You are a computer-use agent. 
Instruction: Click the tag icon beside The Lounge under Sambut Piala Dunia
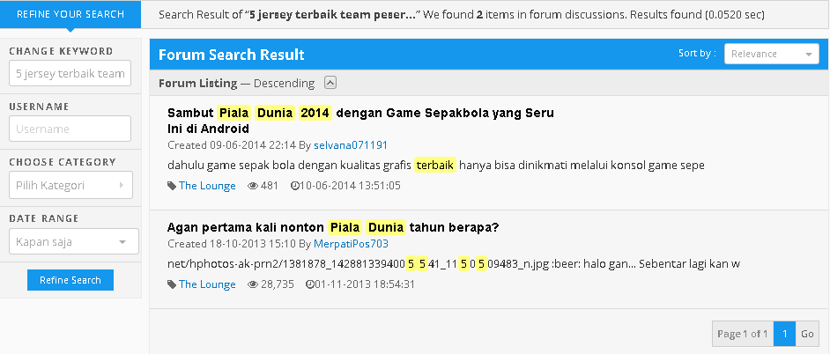click(172, 186)
